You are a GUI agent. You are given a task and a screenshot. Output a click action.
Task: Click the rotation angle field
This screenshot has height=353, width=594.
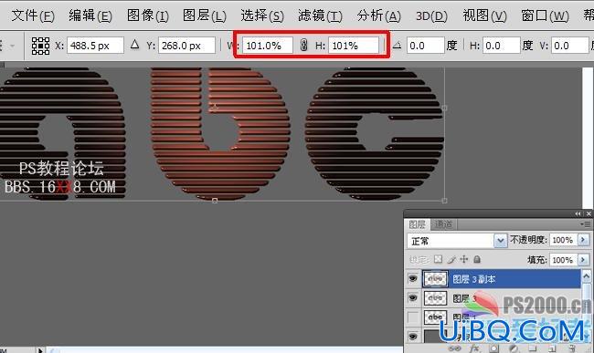[x=425, y=46]
